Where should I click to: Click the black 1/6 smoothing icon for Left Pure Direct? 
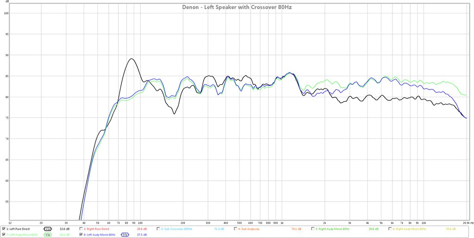click(x=47, y=229)
